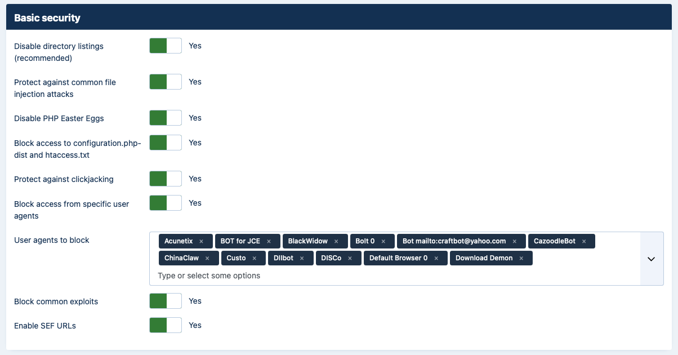The width and height of the screenshot is (678, 355).
Task: Remove the Default Browser 0 tag
Action: click(x=436, y=258)
